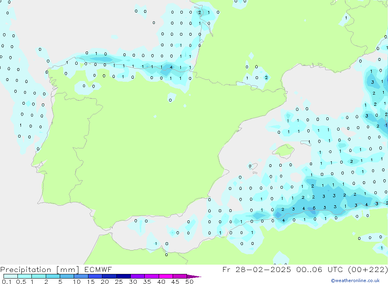
Task: Click the legend label '45'
Action: (175, 282)
